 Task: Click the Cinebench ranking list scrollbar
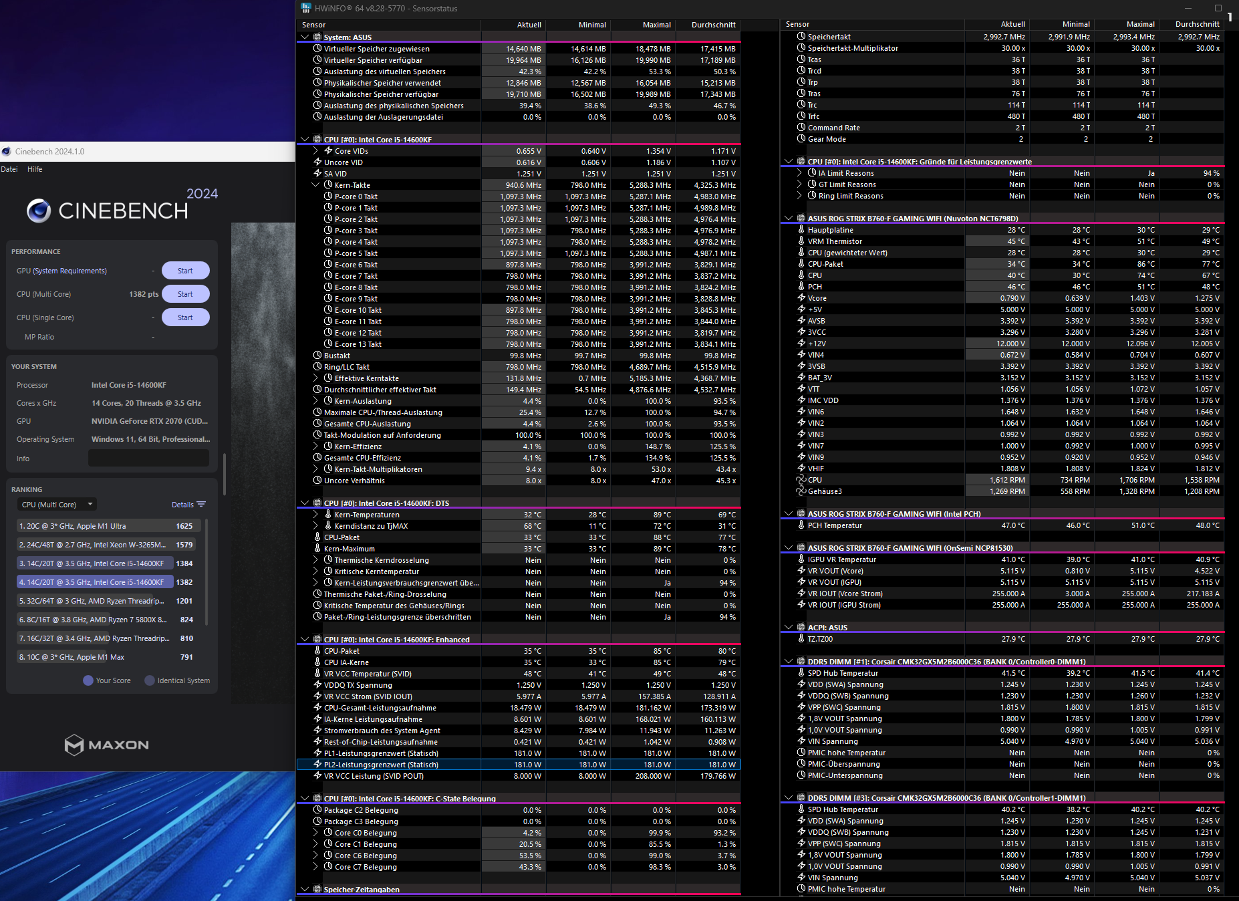click(206, 572)
